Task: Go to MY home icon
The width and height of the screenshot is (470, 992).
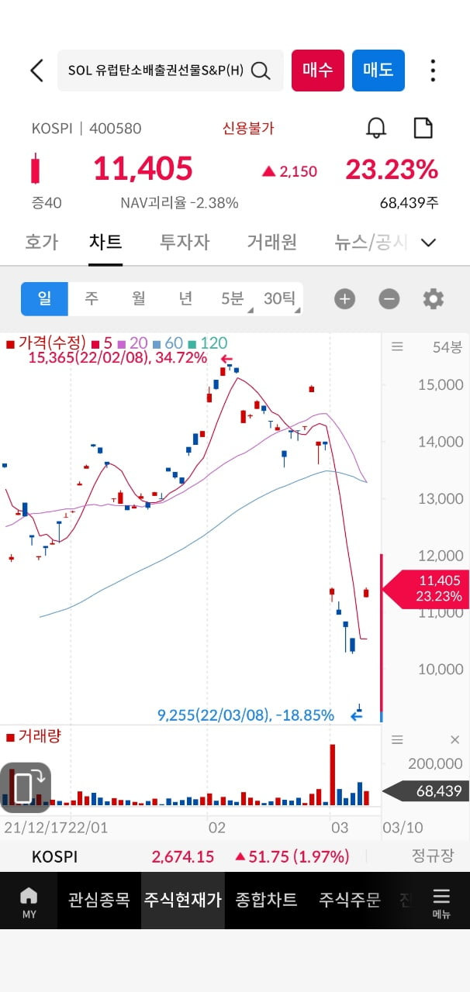Action: [x=29, y=901]
